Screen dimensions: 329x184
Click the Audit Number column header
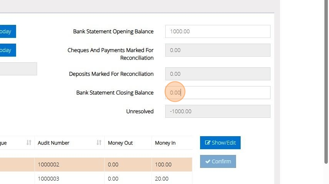pyautogui.click(x=70, y=143)
